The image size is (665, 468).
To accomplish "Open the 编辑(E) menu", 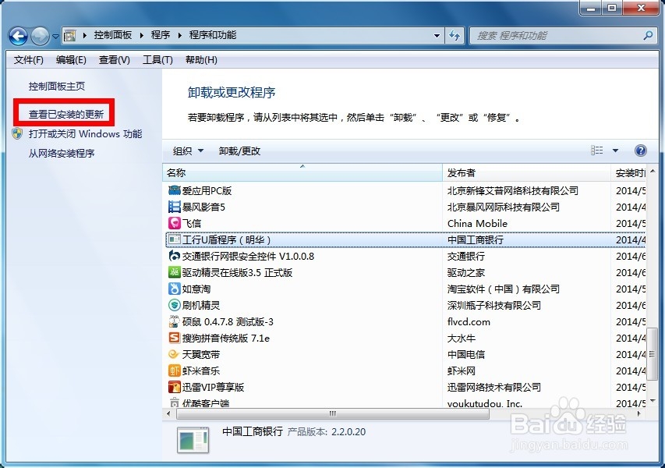I will coord(71,60).
